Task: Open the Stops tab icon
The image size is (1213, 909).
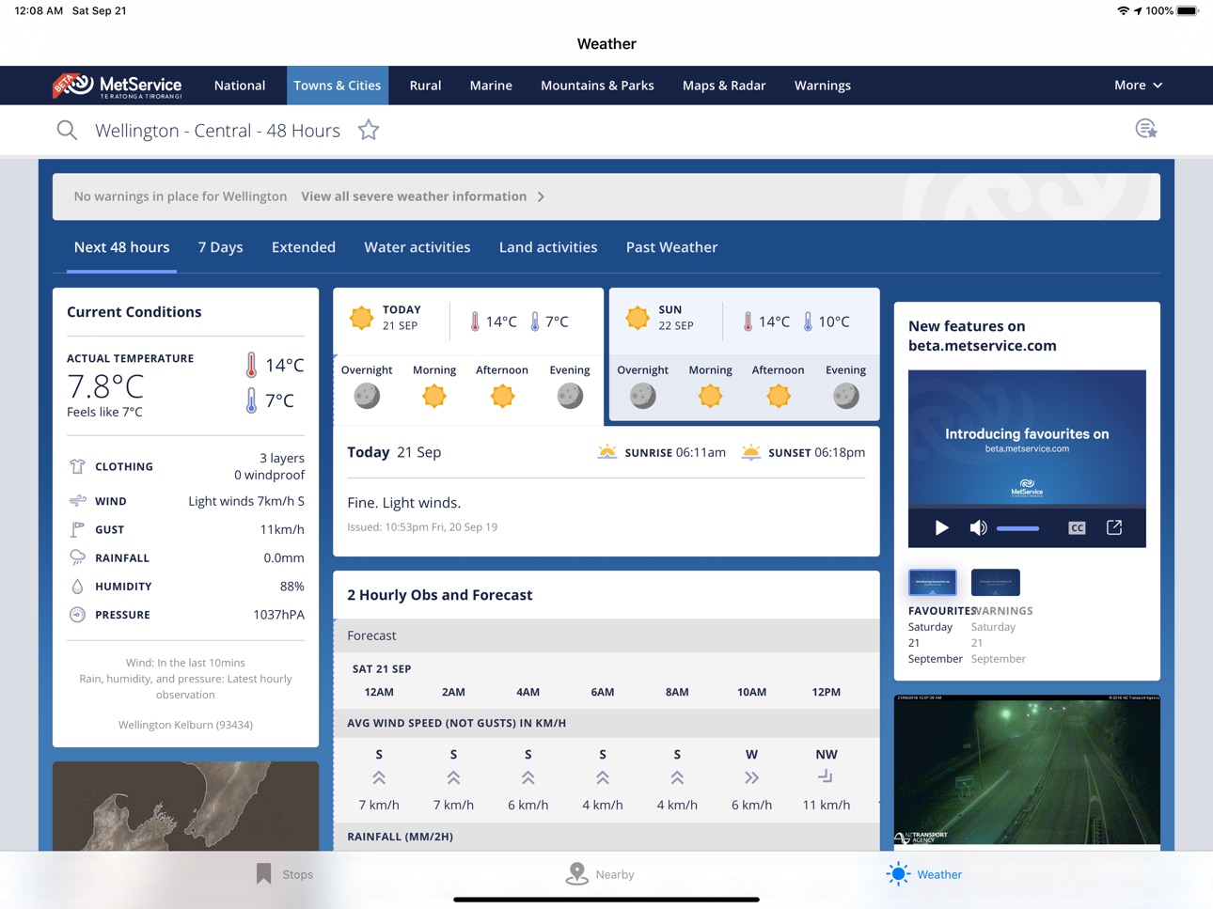Action: pyautogui.click(x=264, y=874)
